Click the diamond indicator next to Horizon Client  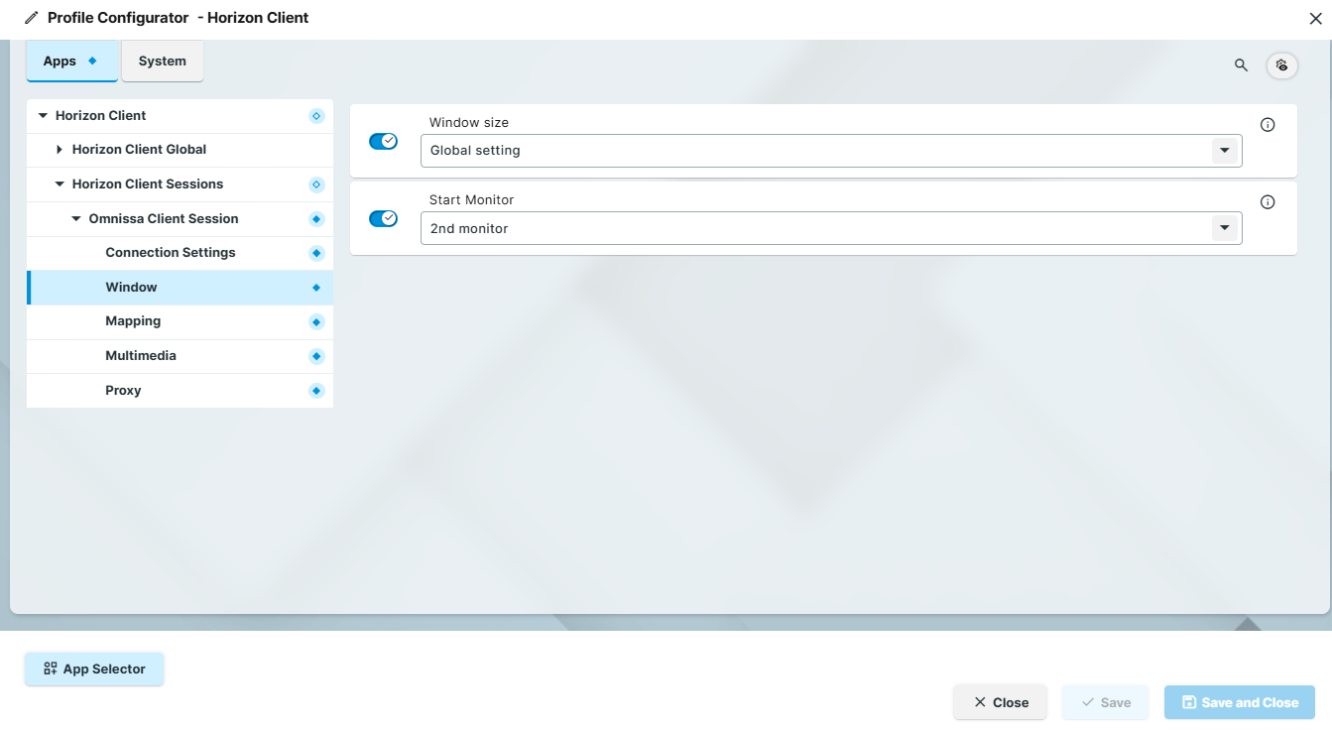315,115
